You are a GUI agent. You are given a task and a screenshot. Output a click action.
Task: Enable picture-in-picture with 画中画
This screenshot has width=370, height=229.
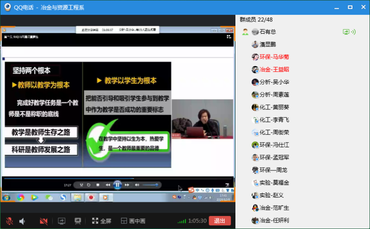point(133,221)
